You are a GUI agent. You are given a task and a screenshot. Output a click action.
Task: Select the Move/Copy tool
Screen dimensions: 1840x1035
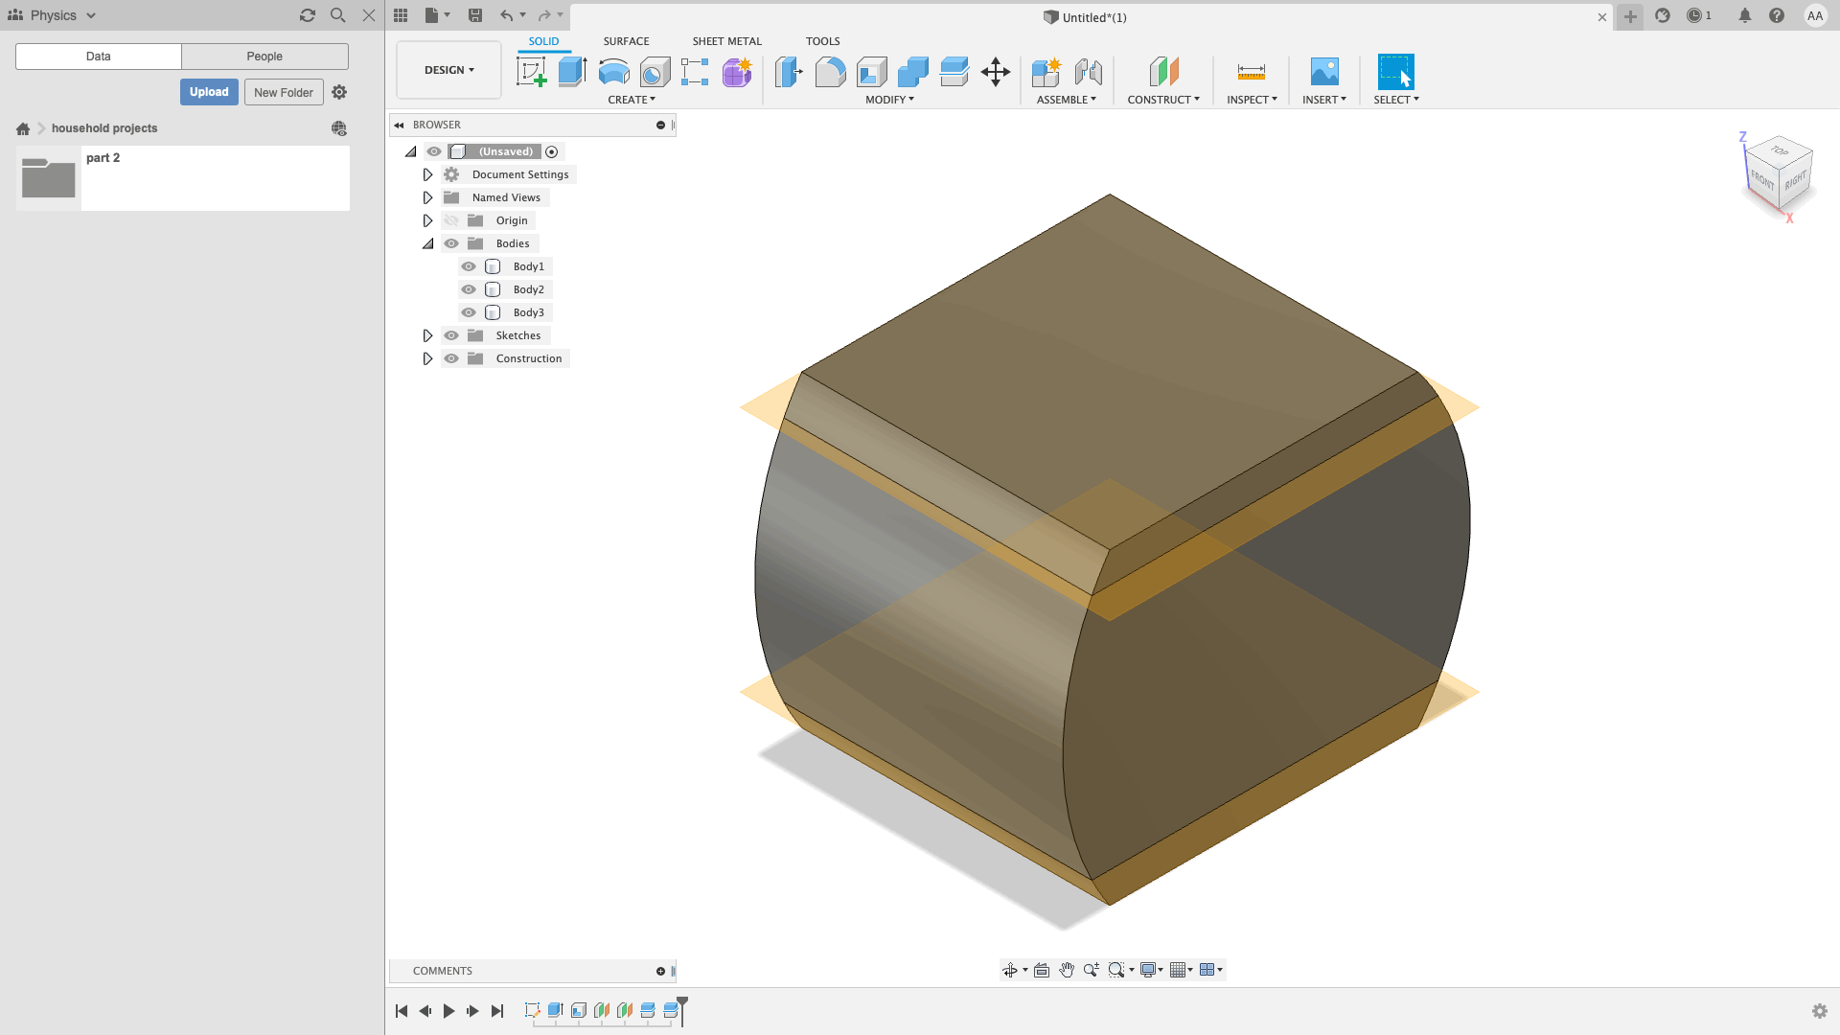click(x=996, y=72)
